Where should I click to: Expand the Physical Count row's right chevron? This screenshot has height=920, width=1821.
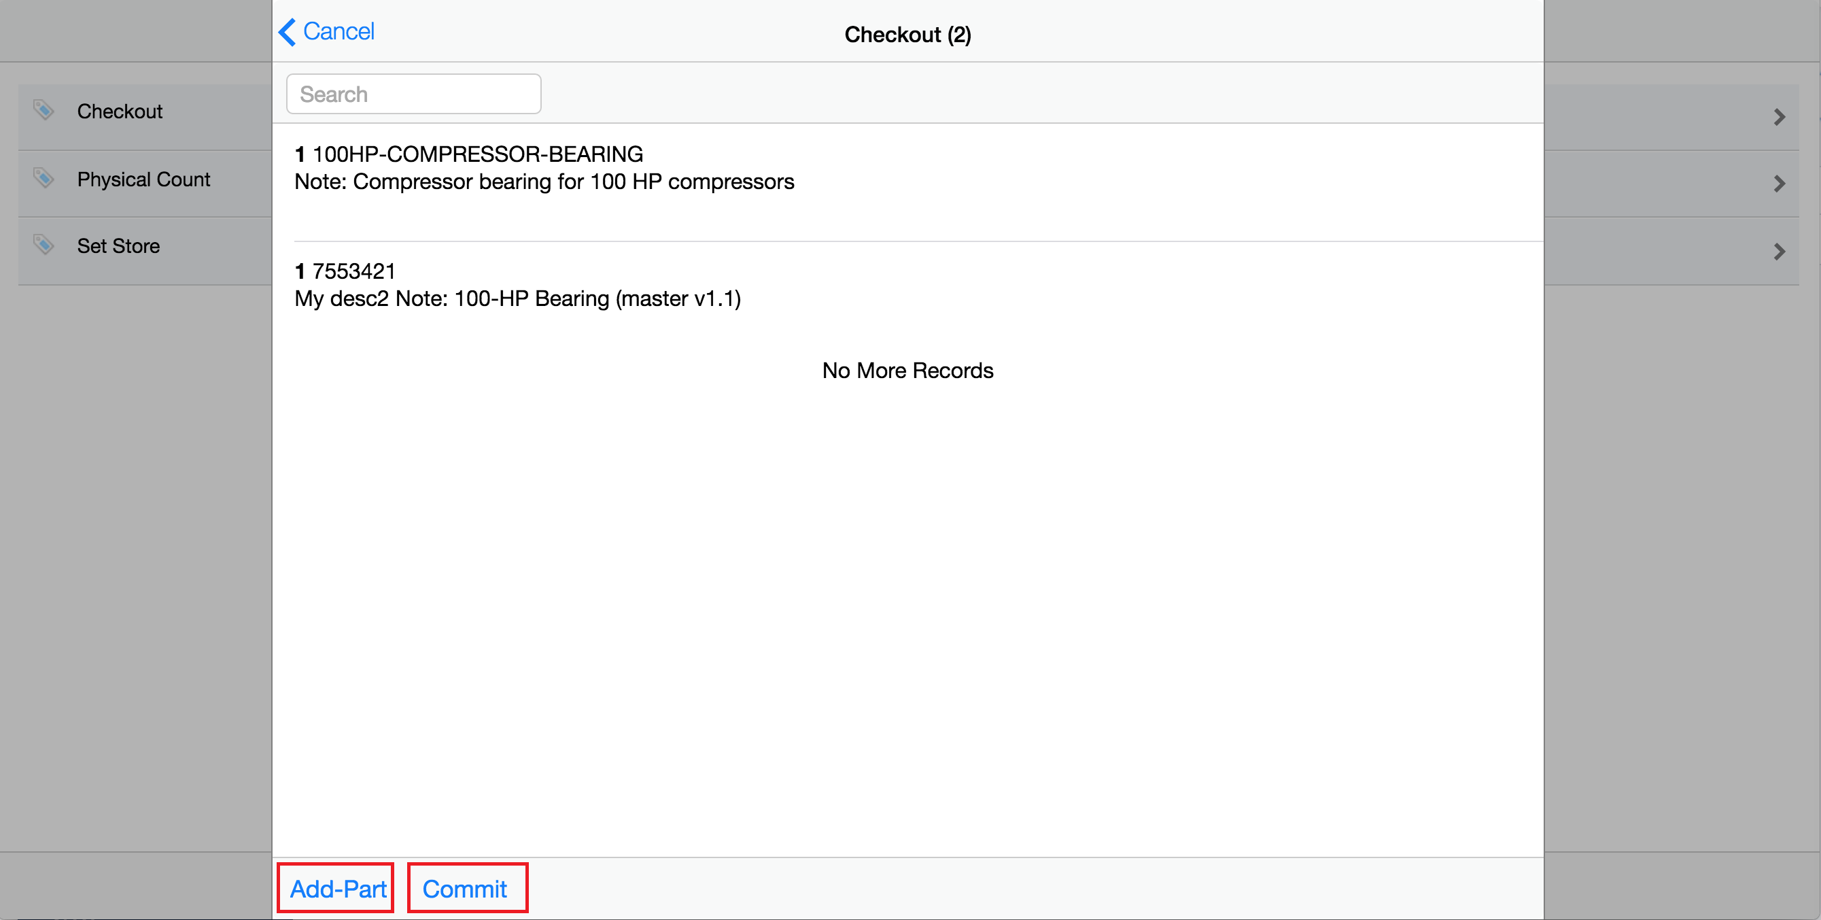1780,184
